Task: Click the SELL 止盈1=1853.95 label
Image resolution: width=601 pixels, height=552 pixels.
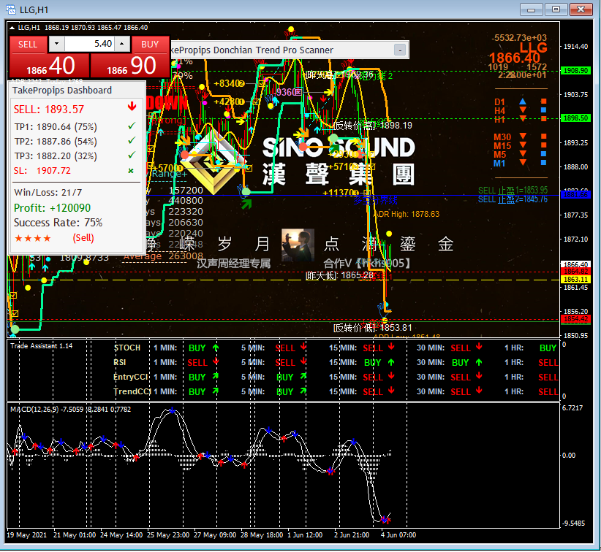Action: click(x=513, y=191)
